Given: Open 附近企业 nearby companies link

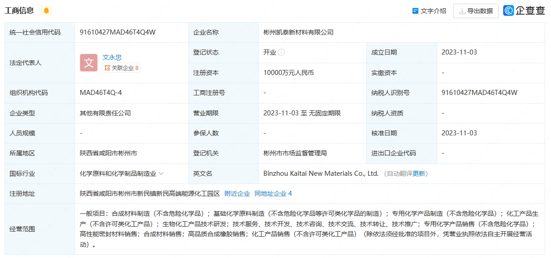Looking at the screenshot, I should (x=237, y=193).
